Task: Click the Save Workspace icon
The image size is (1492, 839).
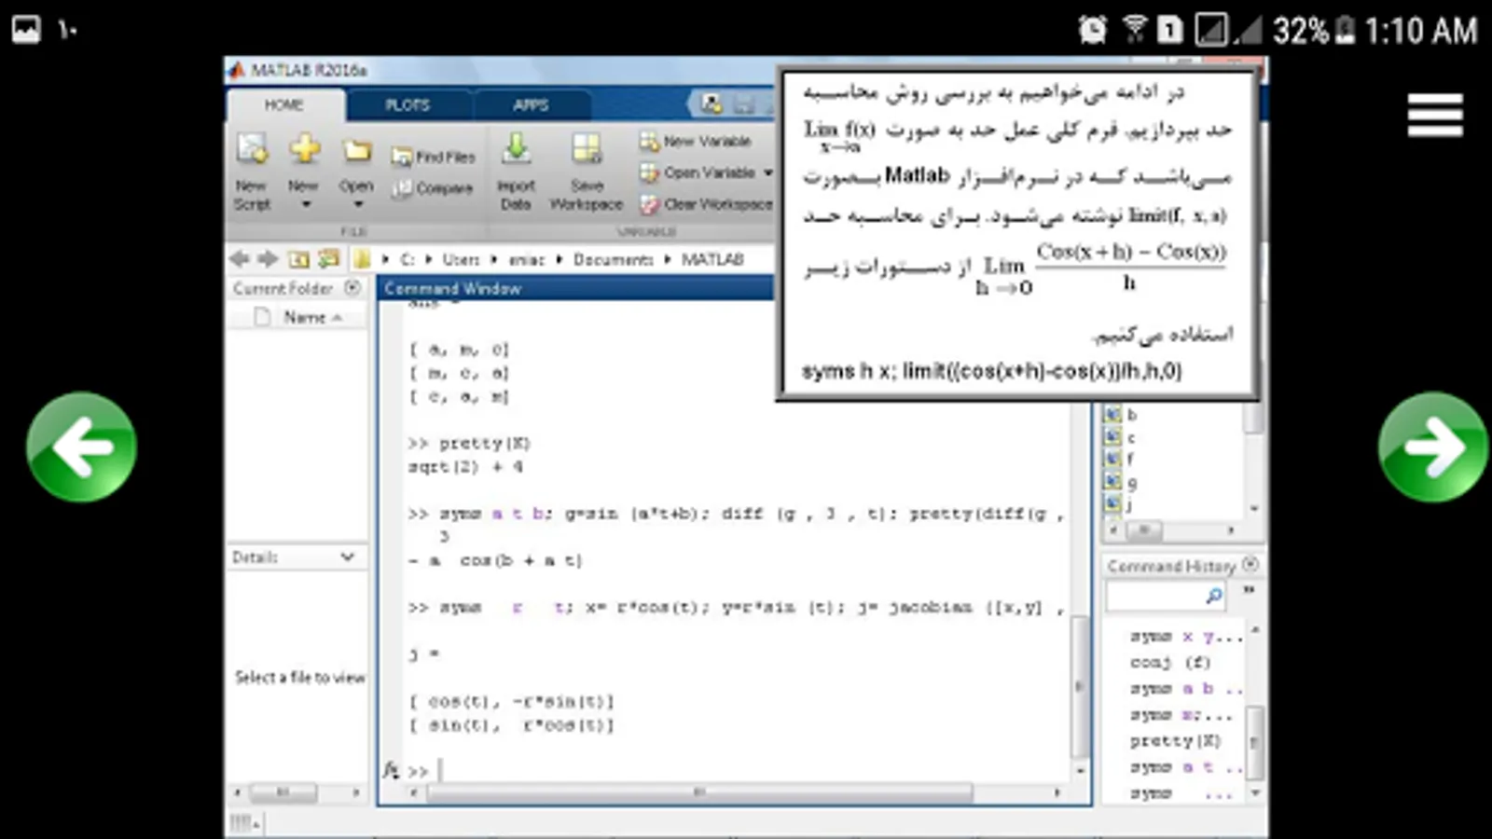Action: coord(587,149)
